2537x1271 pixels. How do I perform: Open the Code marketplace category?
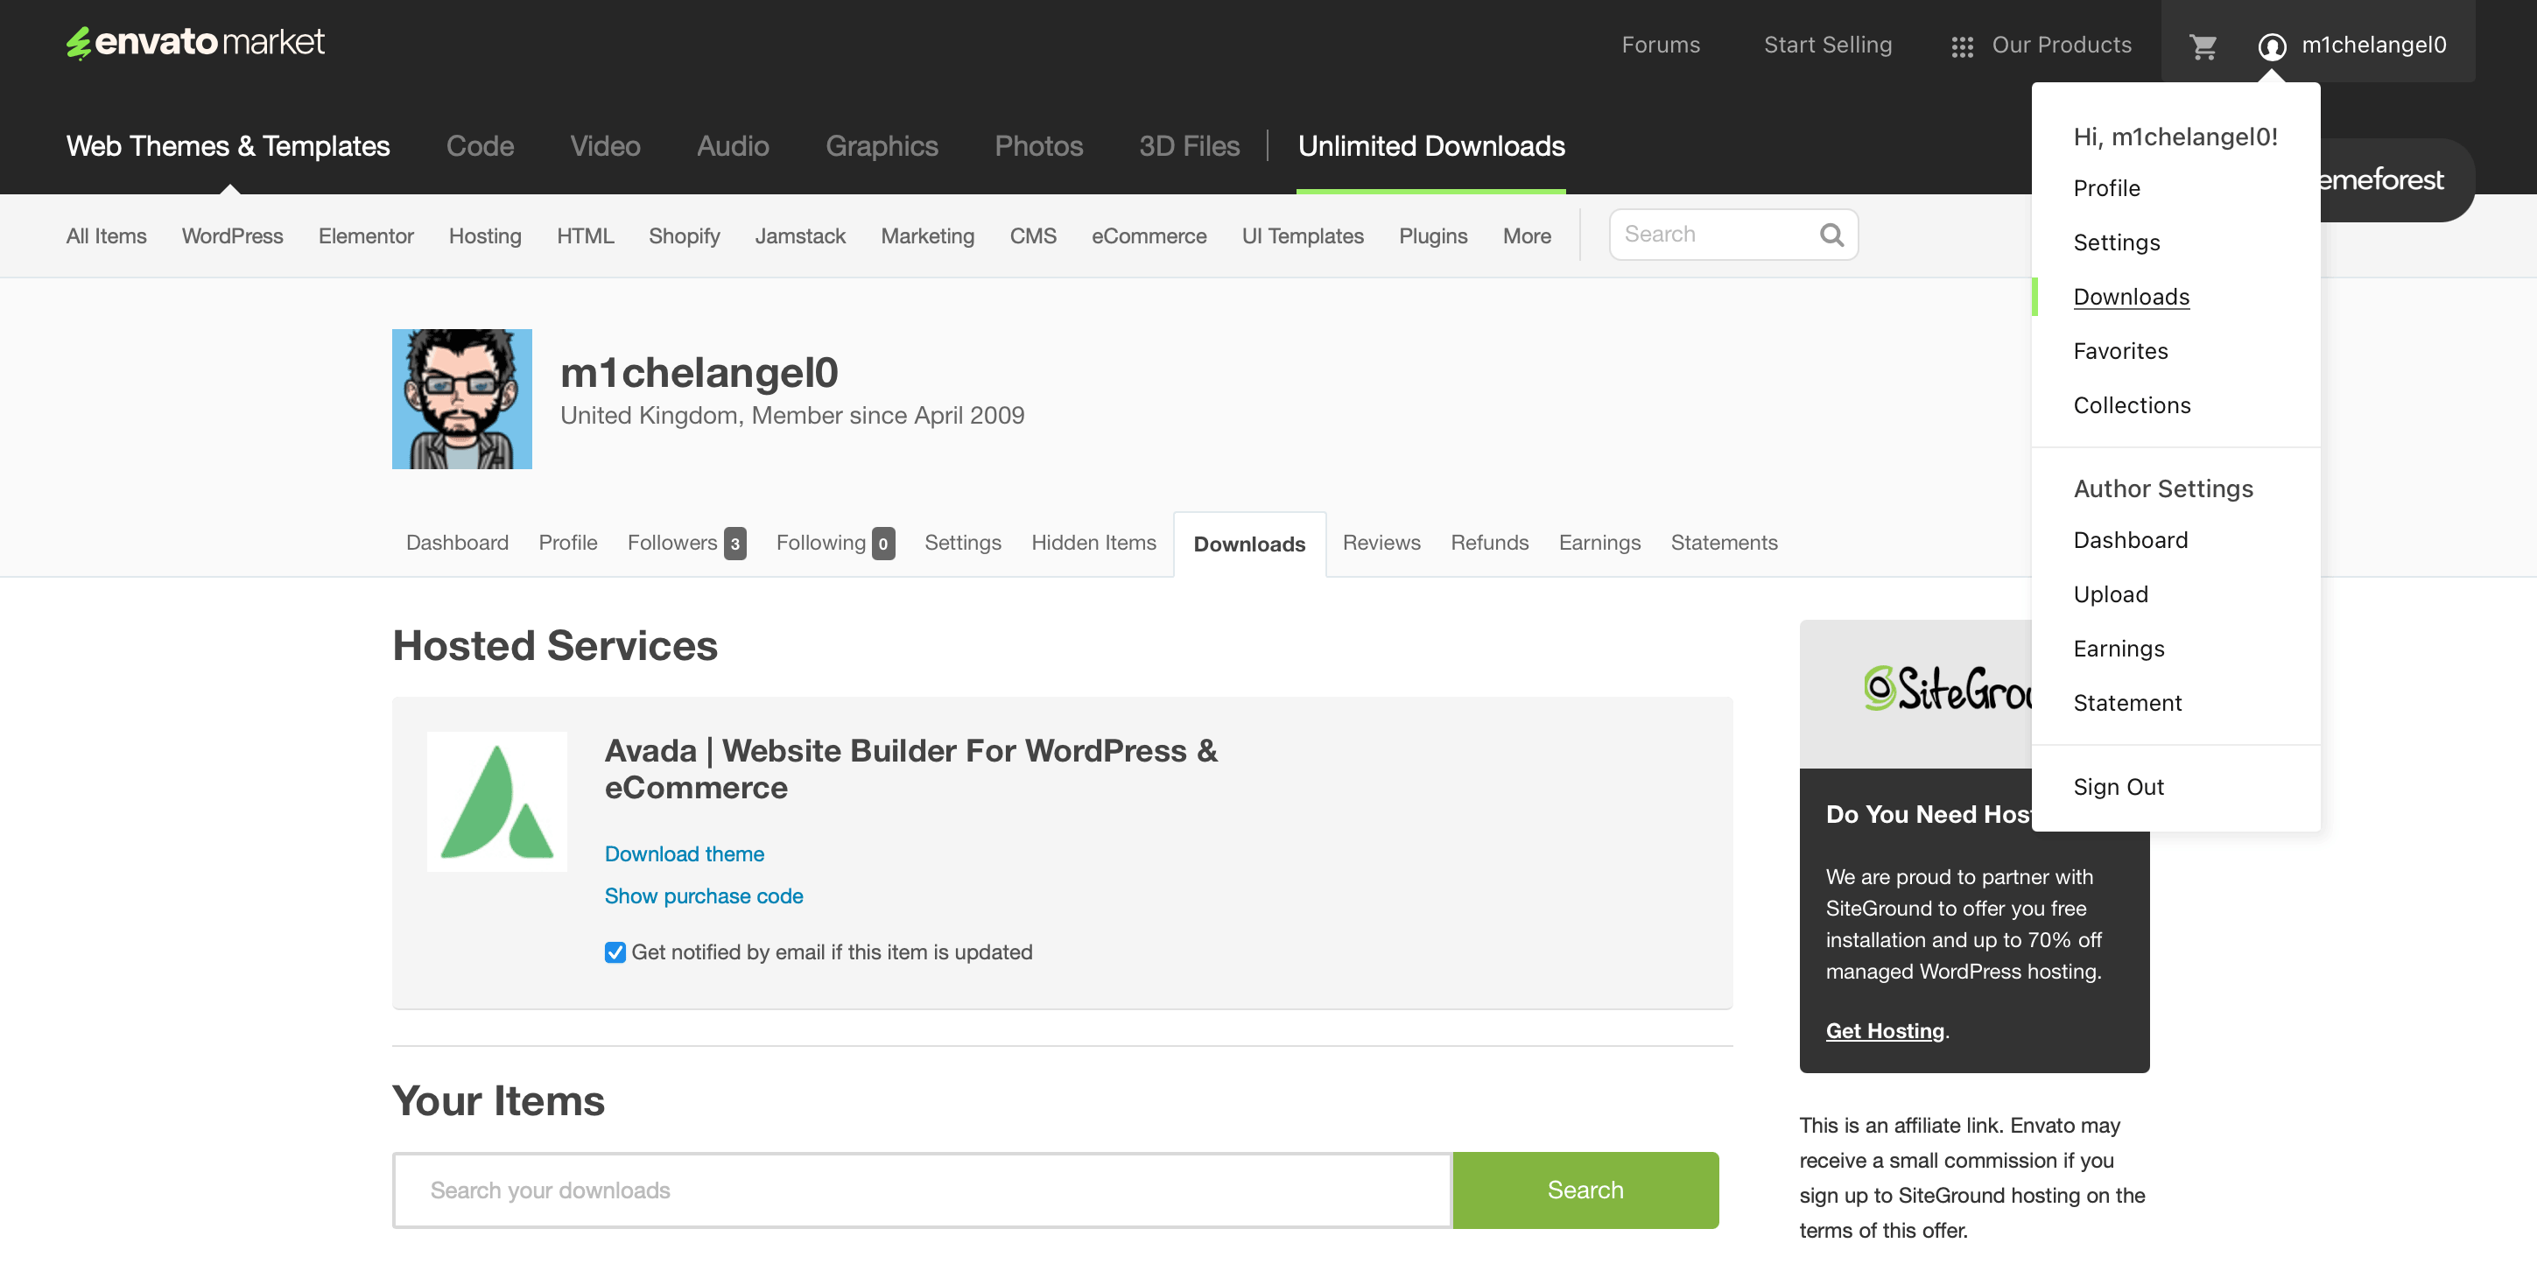point(480,147)
